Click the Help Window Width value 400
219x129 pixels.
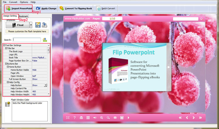pyautogui.click(x=34, y=91)
